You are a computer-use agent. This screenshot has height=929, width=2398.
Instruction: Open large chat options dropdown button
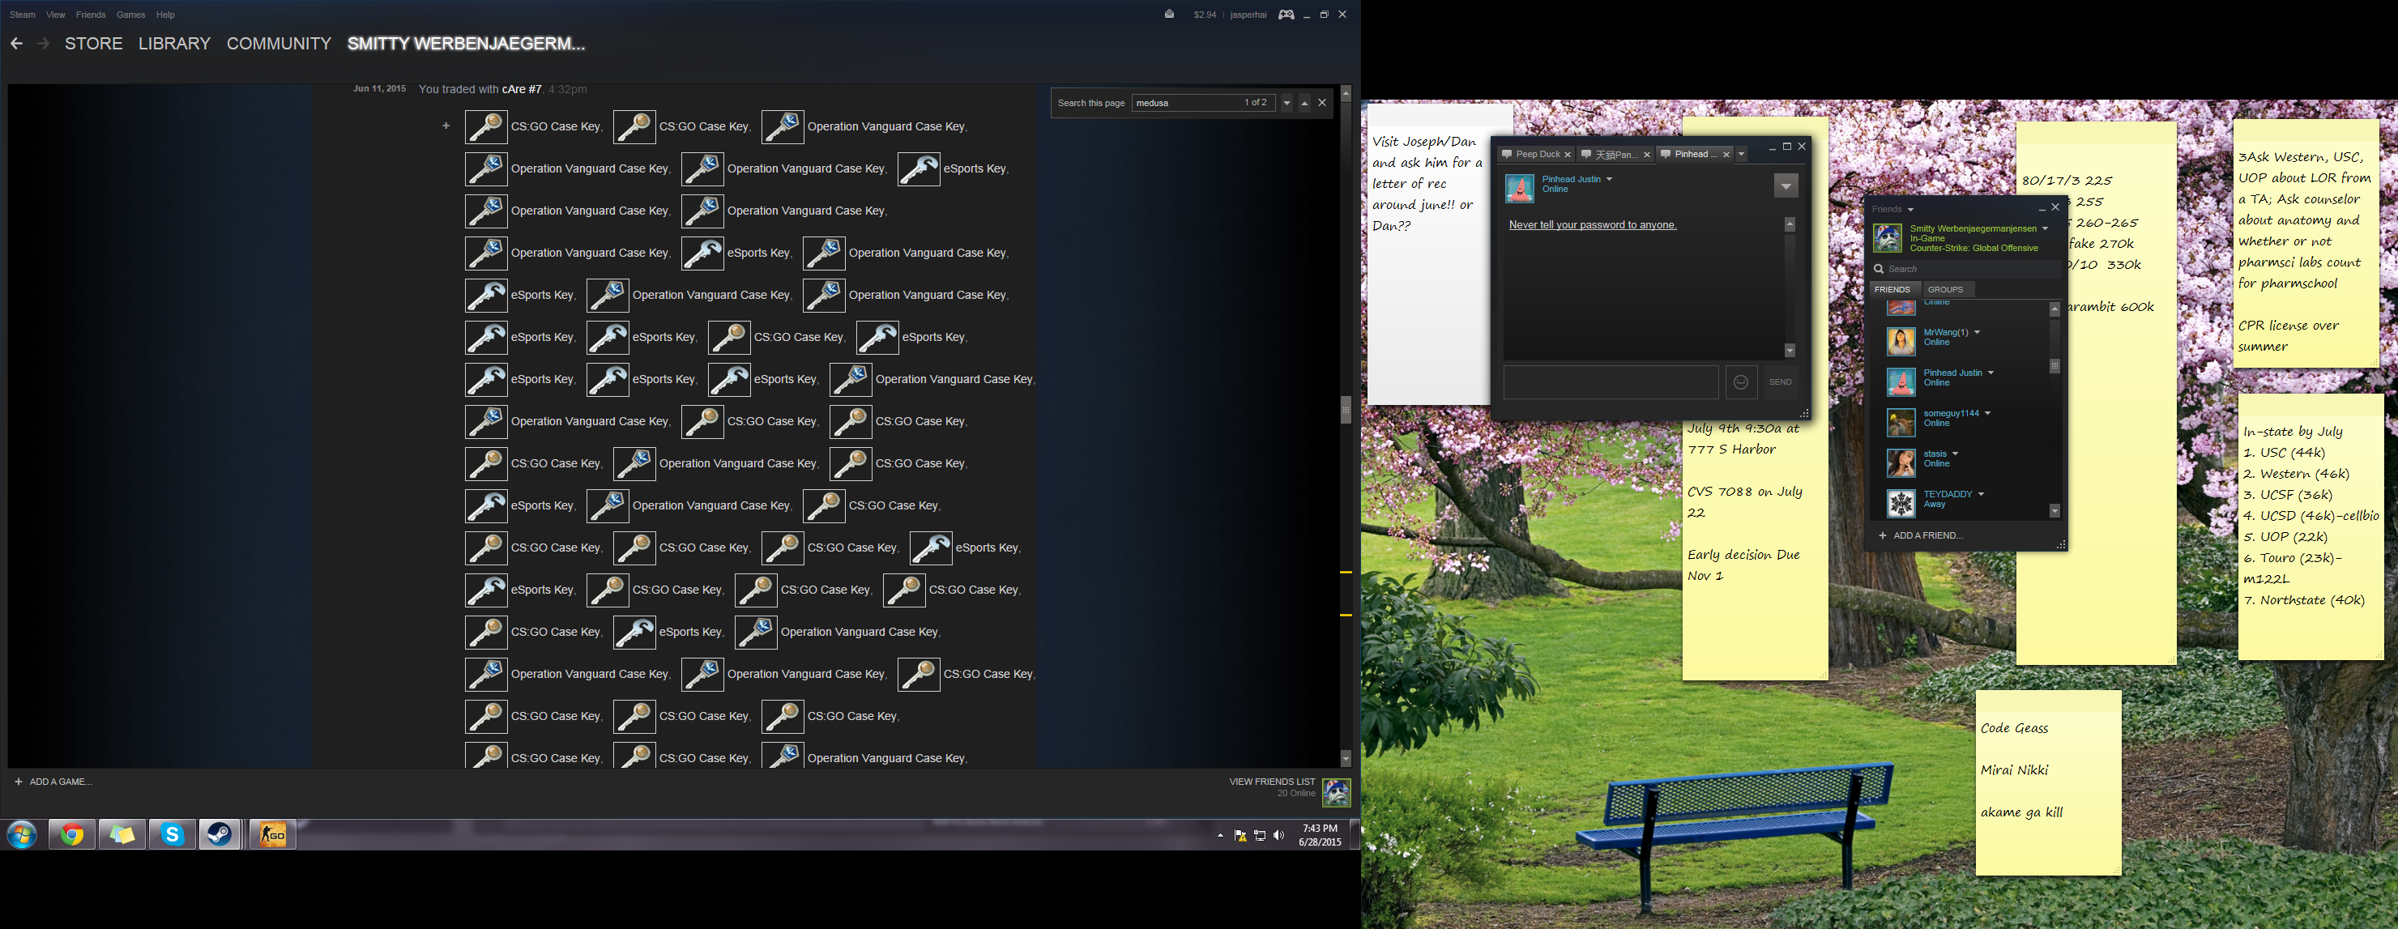[1786, 186]
